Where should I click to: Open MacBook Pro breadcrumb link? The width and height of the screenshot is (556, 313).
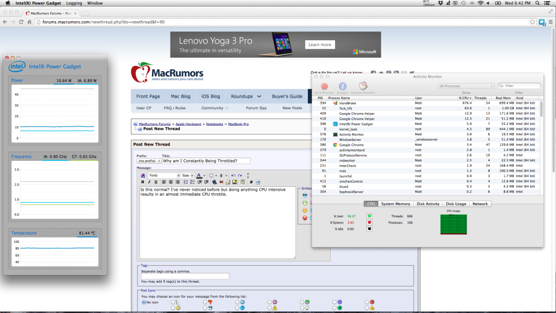[238, 124]
